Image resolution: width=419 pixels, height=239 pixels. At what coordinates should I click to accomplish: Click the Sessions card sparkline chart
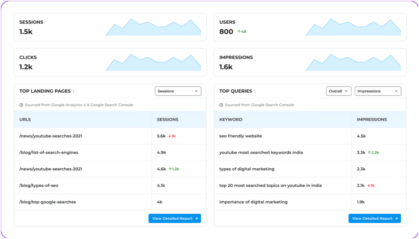153,27
